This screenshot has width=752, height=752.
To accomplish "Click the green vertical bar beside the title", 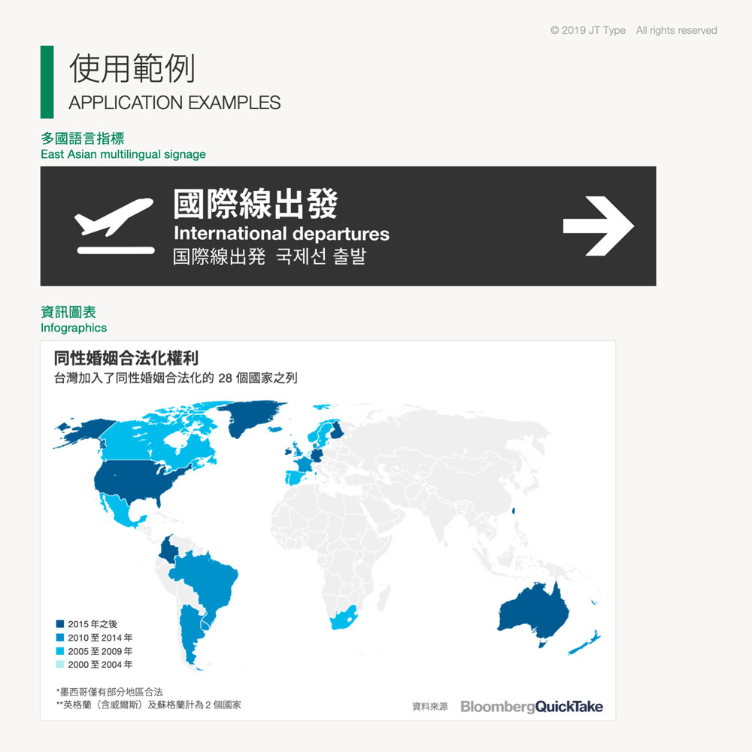I will pos(47,81).
